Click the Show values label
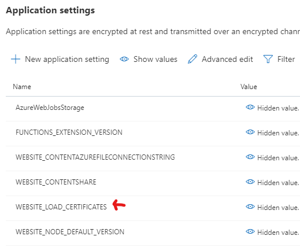 [x=155, y=59]
